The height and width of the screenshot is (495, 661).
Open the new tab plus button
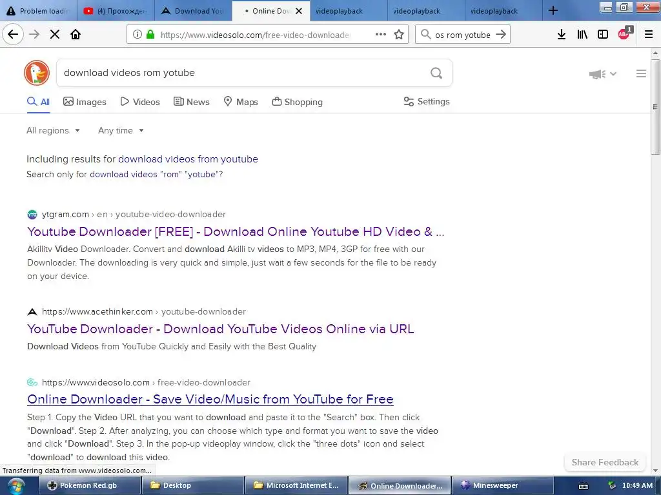coord(553,10)
